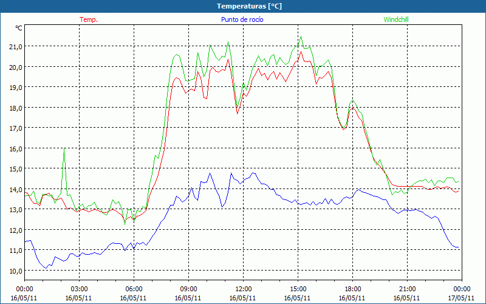Viewport: 486px width, 304px height.
Task: Click the green Windchill spike reaching 16,0
Action: pos(64,150)
